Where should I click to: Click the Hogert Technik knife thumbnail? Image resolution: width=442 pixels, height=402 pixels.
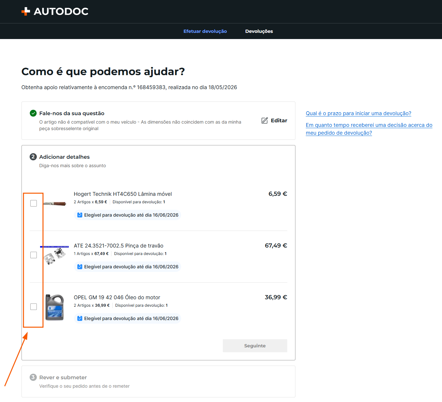tap(55, 204)
